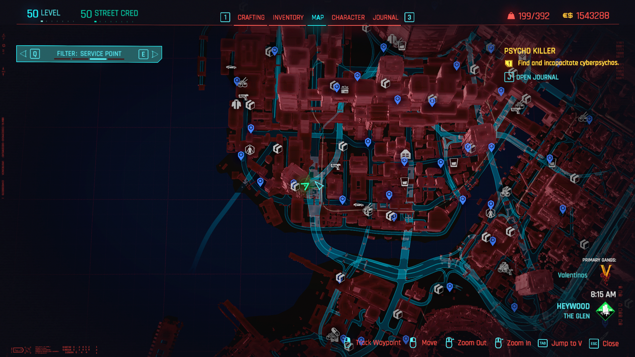Select the car icon at map's upper left
This screenshot has width=635, height=357.
231,67
